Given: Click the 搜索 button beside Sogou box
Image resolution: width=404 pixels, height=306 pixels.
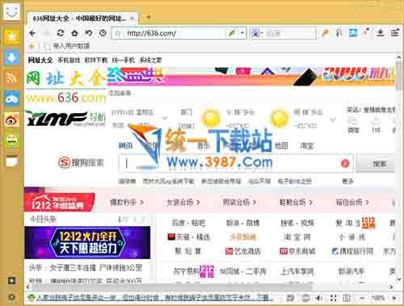Looking at the screenshot, I should 379,164.
